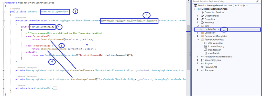The height and width of the screenshot is (96, 262).
Task: Click the Controllers folder icon
Action: pos(202,33)
